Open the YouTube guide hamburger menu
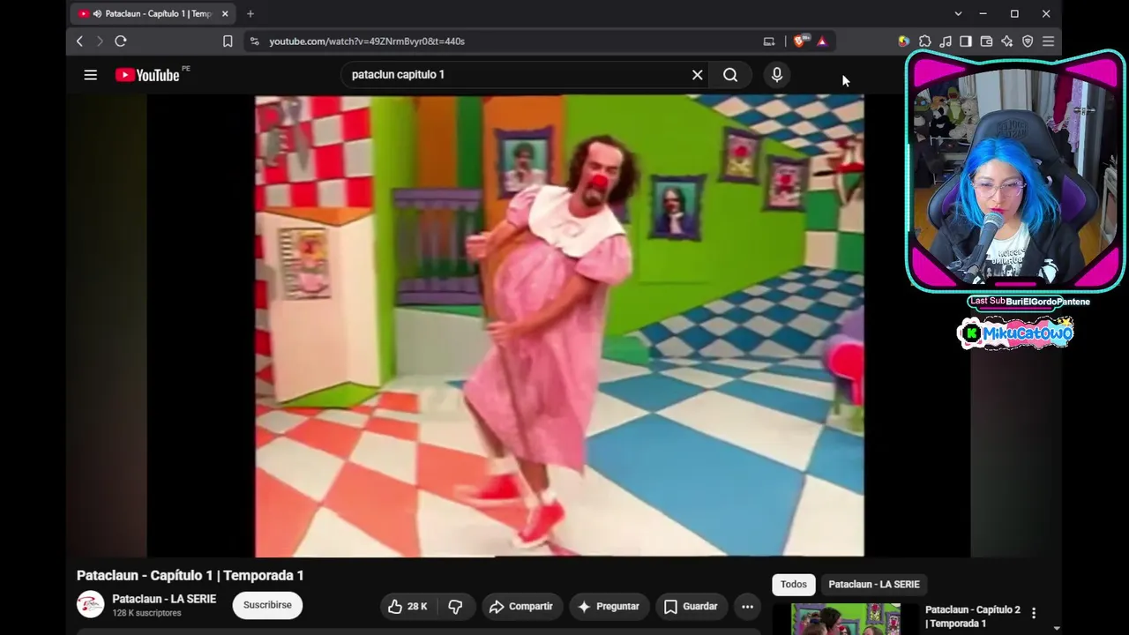 coord(90,75)
